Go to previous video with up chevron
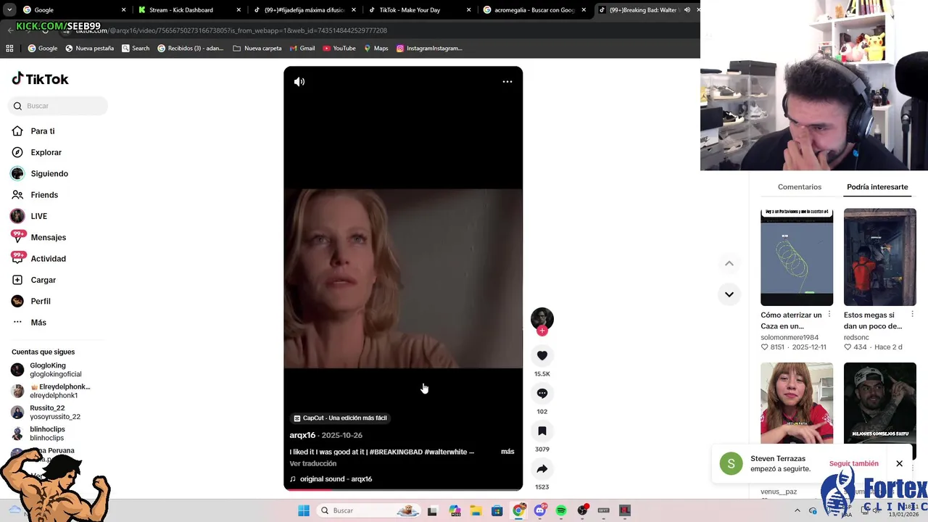 pyautogui.click(x=729, y=263)
